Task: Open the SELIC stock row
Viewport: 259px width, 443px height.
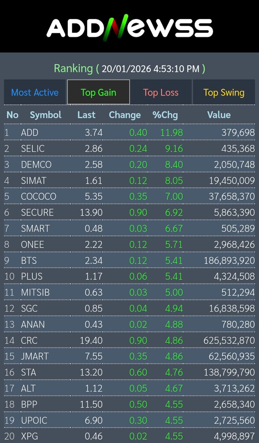Action: 33,149
